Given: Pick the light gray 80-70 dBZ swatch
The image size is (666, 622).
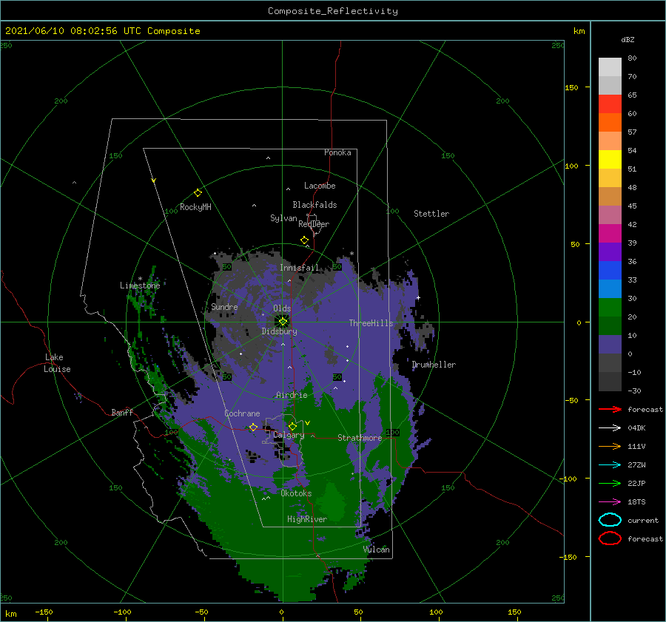Looking at the screenshot, I should point(610,67).
